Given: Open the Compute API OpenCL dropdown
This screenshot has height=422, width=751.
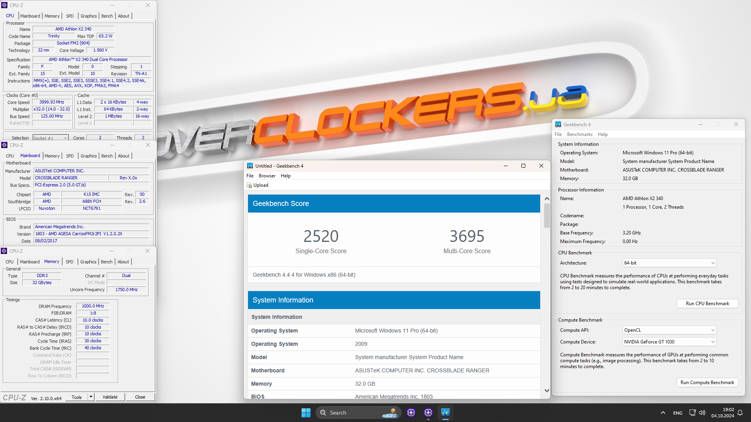Looking at the screenshot, I should tap(669, 330).
